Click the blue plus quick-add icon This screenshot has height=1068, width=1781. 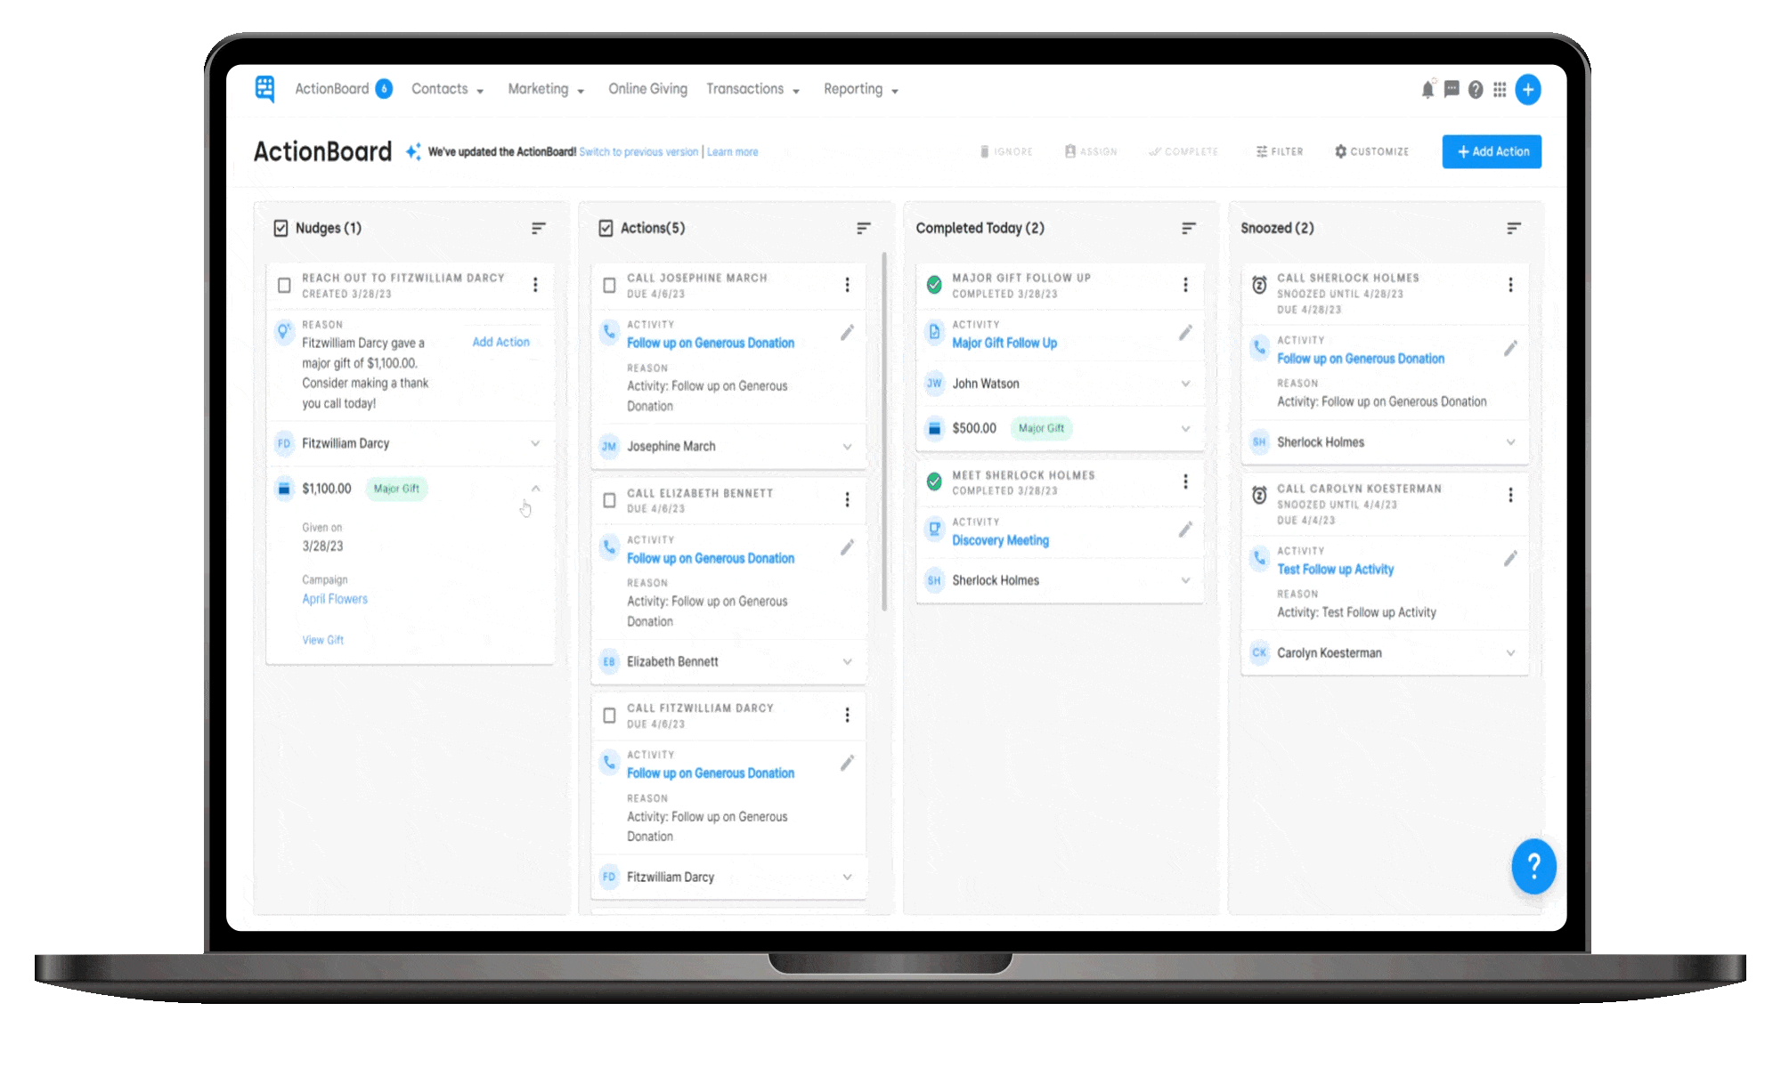tap(1528, 90)
